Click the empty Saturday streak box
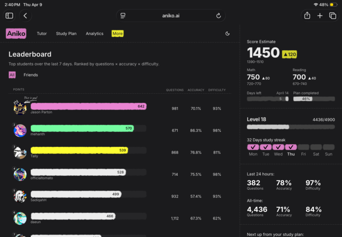342x237 pixels. [x=316, y=147]
